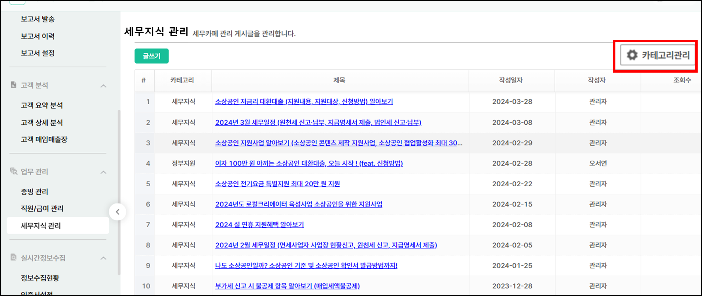Go to 고객 요약 분석 page

42,105
